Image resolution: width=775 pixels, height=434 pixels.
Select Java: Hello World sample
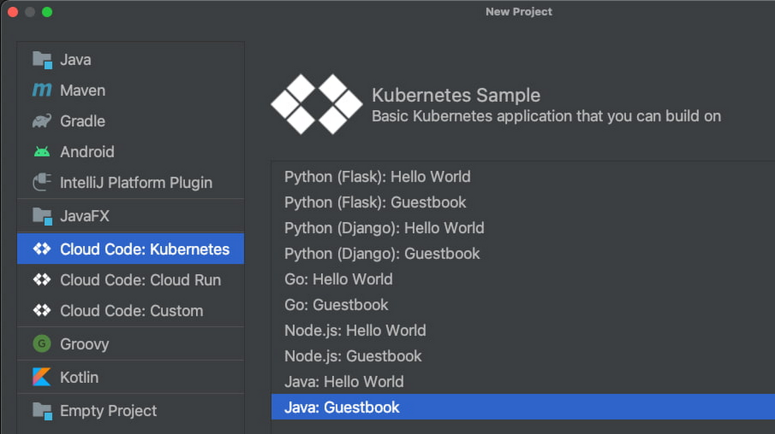(344, 381)
